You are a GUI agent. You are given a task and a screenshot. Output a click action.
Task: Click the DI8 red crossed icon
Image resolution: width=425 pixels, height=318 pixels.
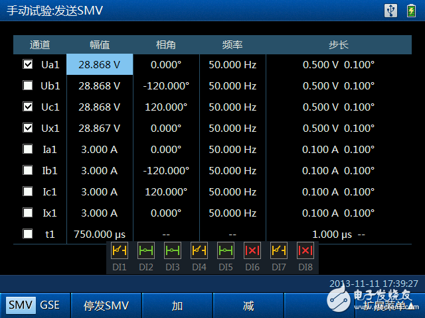[305, 251]
